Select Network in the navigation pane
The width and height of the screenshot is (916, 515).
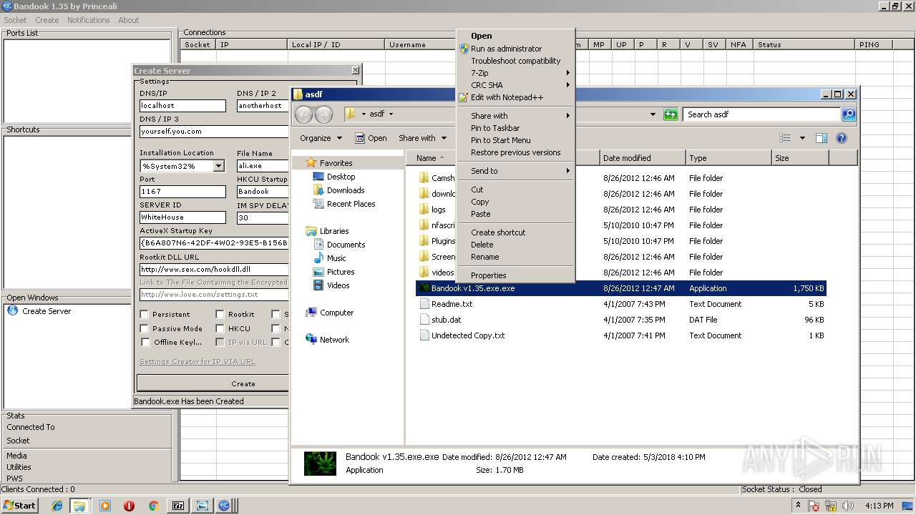tap(327, 340)
